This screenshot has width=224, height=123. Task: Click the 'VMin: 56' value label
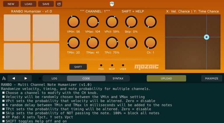(73, 32)
